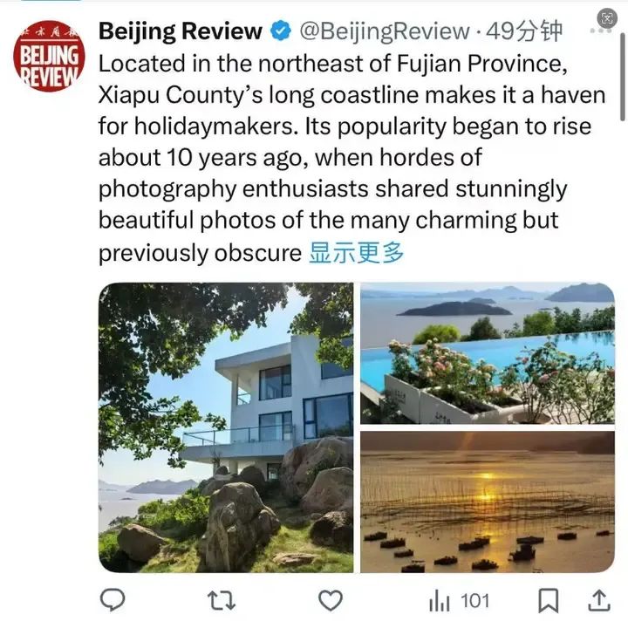Viewport: 628px width, 635px height.
Task: Share the tweet via upload arrow icon
Action: point(599,600)
